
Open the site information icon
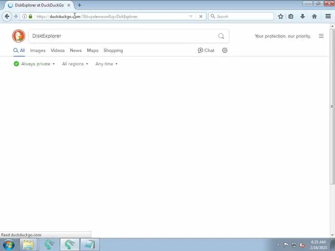pyautogui.click(x=25, y=16)
